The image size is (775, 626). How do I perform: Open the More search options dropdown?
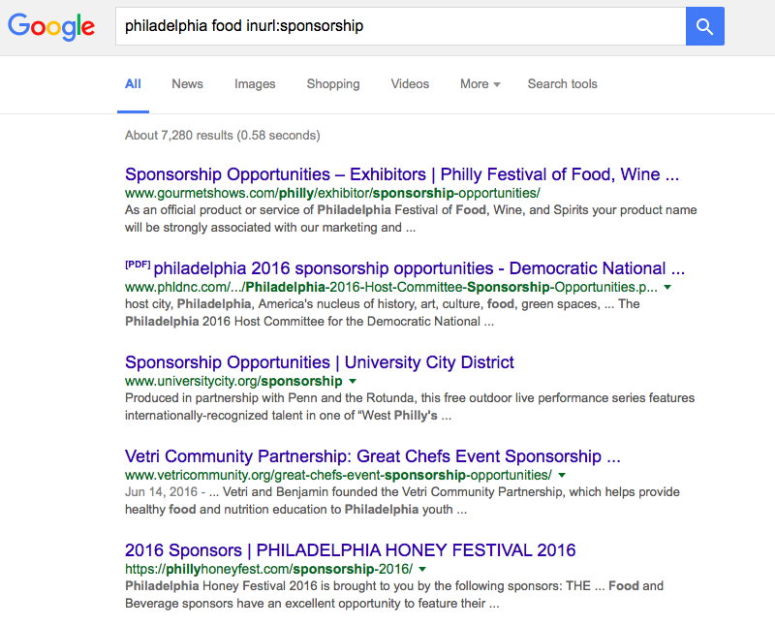(x=480, y=84)
